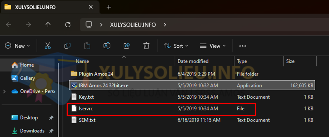This screenshot has height=137, width=329.
Task: Click the Text Document type of SEM.txt
Action: tap(253, 120)
